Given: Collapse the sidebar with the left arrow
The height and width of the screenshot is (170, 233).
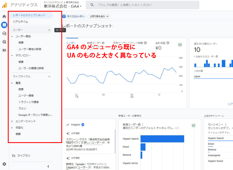Looking at the screenshot, I should click(x=48, y=166).
